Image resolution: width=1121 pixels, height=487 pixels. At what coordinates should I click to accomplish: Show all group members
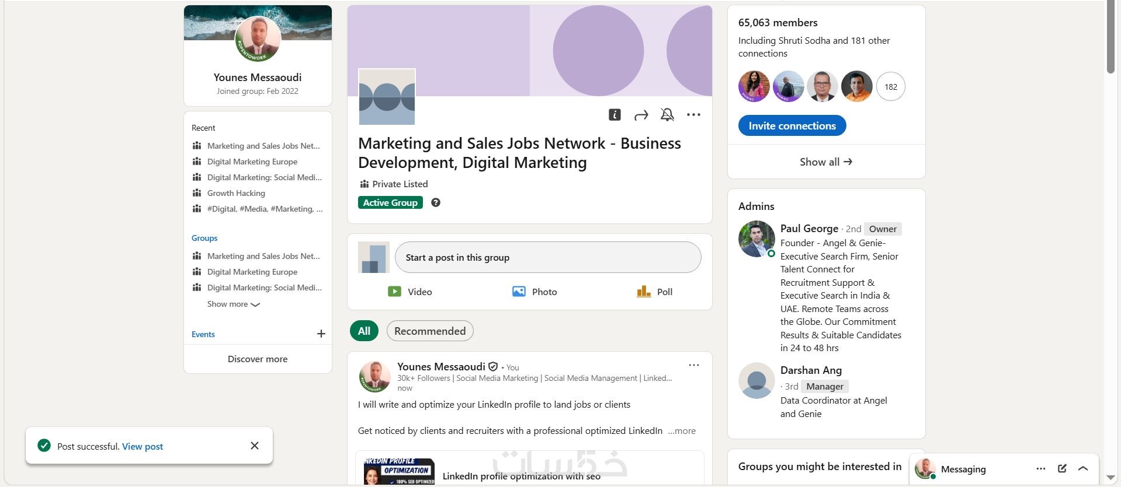pyautogui.click(x=826, y=162)
